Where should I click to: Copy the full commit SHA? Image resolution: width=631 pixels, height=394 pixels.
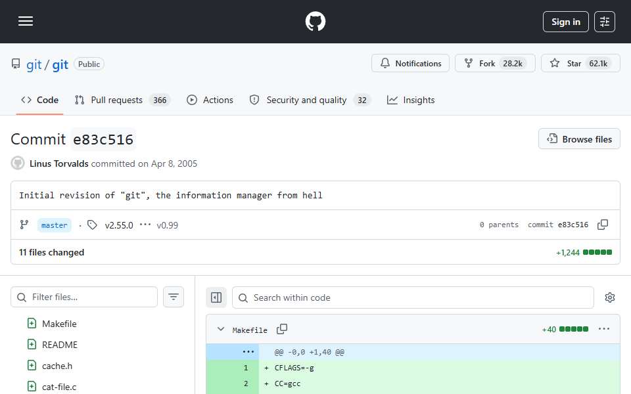[x=603, y=225]
